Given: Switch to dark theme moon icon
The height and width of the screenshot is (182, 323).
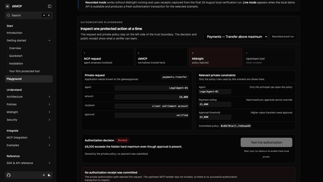Looking at the screenshot, I should (49, 175).
